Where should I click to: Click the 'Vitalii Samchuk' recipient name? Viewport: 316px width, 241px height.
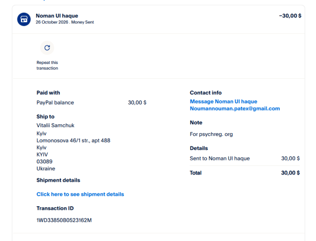tap(56, 125)
